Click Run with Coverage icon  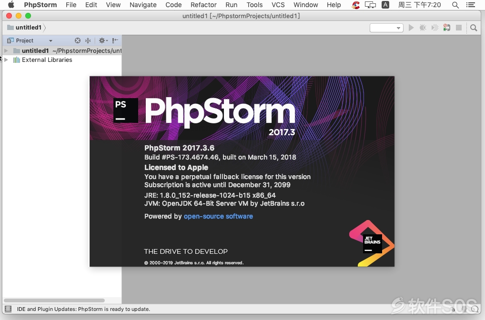(434, 28)
